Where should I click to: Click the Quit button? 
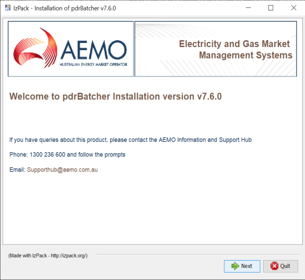tap(280, 266)
